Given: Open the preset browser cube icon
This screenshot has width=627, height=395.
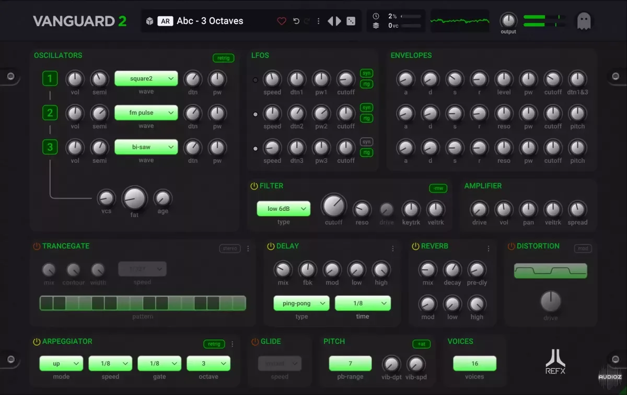Looking at the screenshot, I should [x=149, y=21].
